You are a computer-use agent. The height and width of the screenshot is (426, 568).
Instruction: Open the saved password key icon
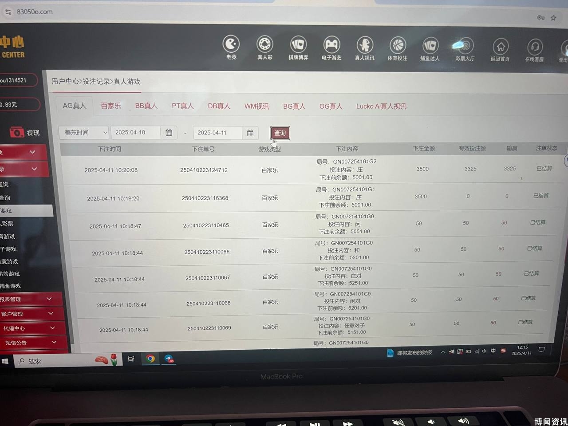click(x=540, y=18)
